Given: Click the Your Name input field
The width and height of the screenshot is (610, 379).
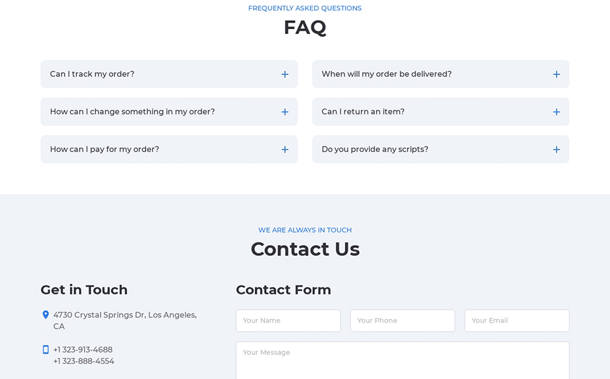Looking at the screenshot, I should pos(288,321).
